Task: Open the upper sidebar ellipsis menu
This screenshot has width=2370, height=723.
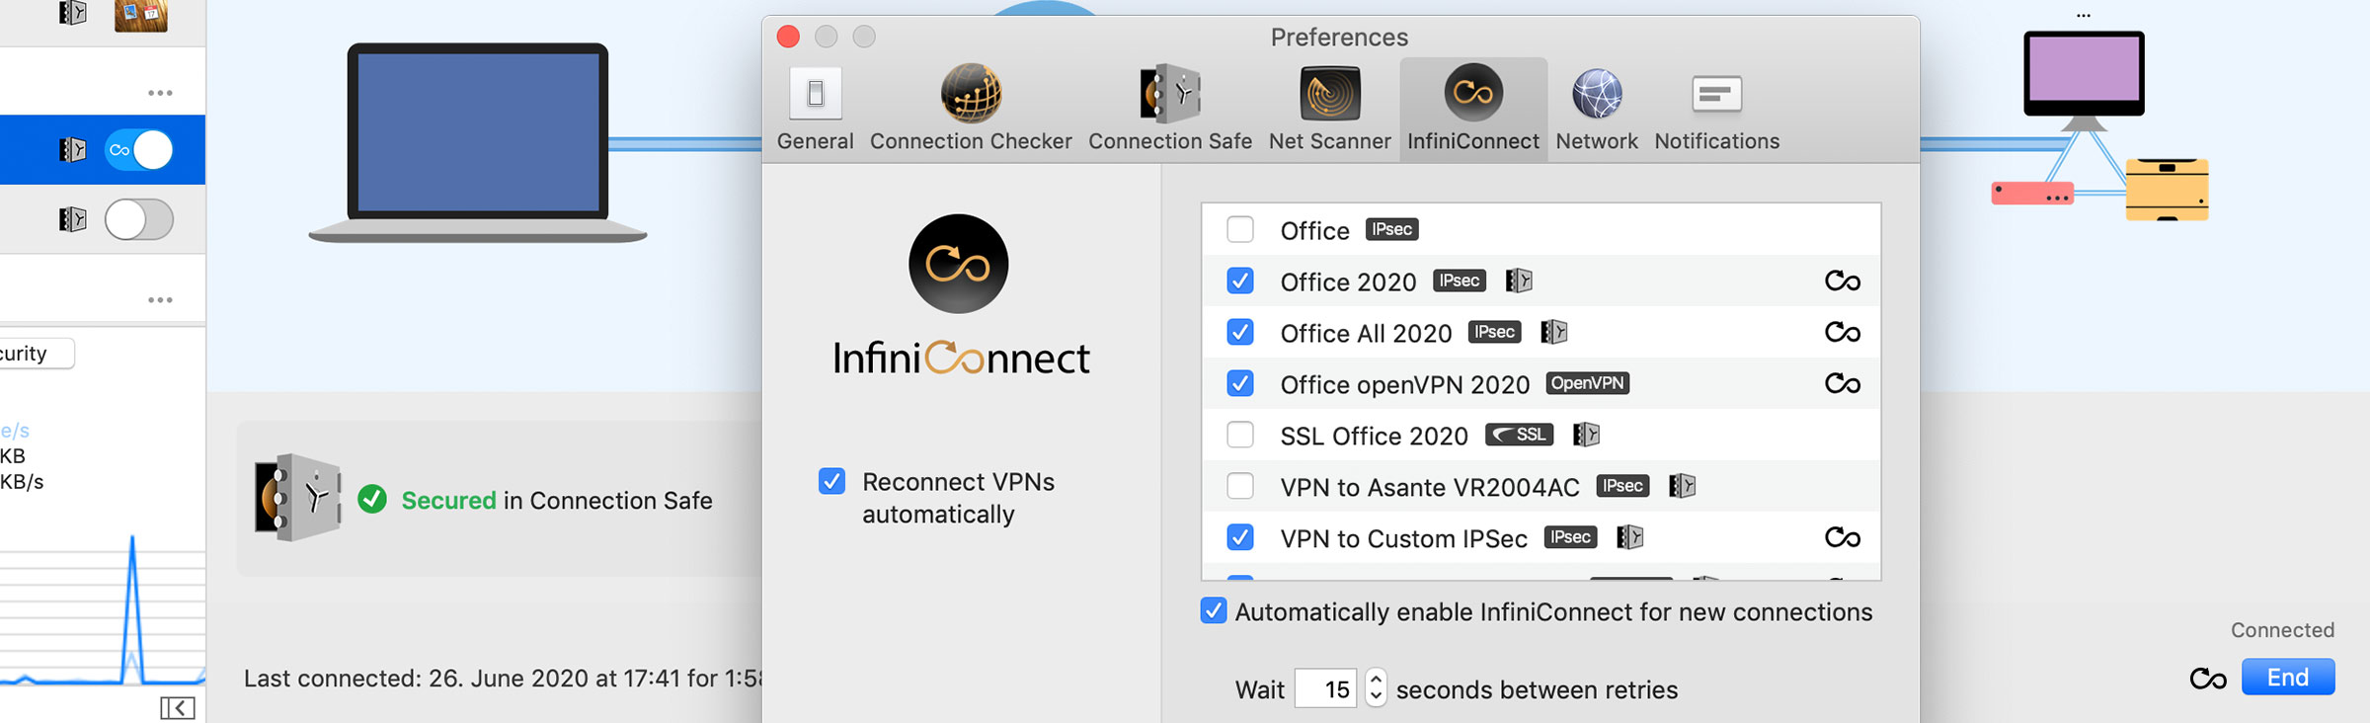Action: pos(160,93)
